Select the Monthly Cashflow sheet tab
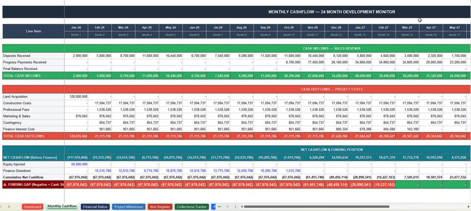 coord(62,206)
